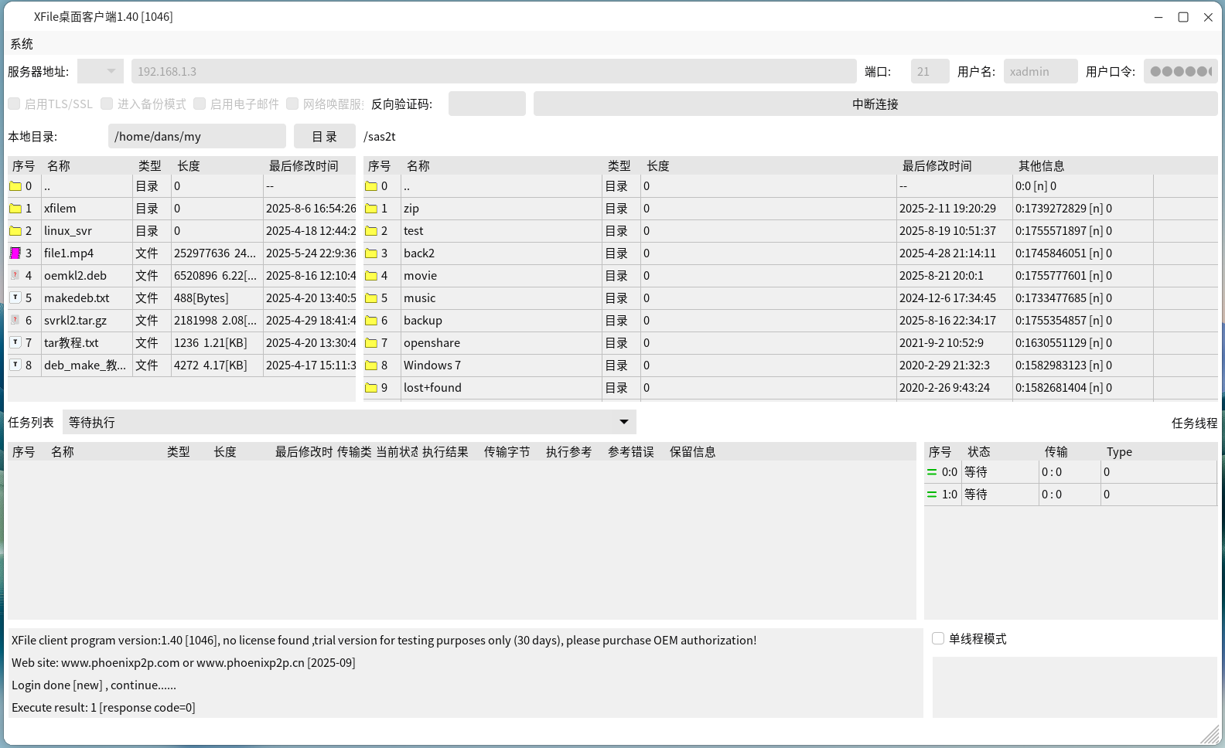The width and height of the screenshot is (1225, 748).
Task: Expand the 等待执行 task list dropdown
Action: tap(623, 422)
